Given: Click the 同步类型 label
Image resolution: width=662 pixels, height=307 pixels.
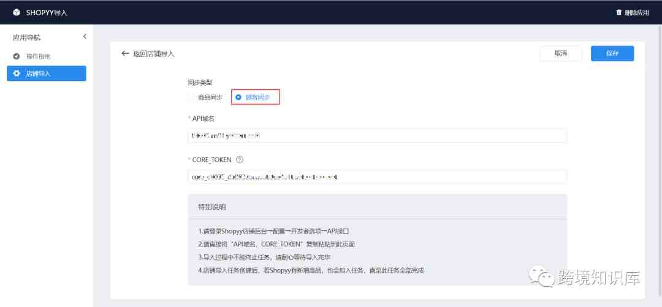Looking at the screenshot, I should click(200, 83).
